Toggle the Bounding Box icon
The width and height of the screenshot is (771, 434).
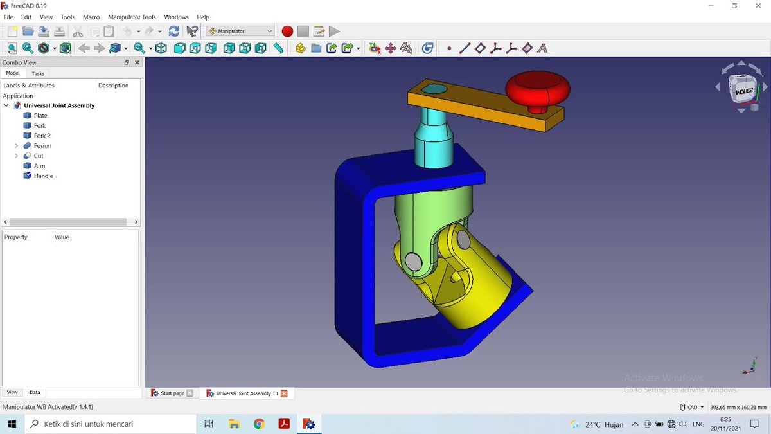click(66, 48)
